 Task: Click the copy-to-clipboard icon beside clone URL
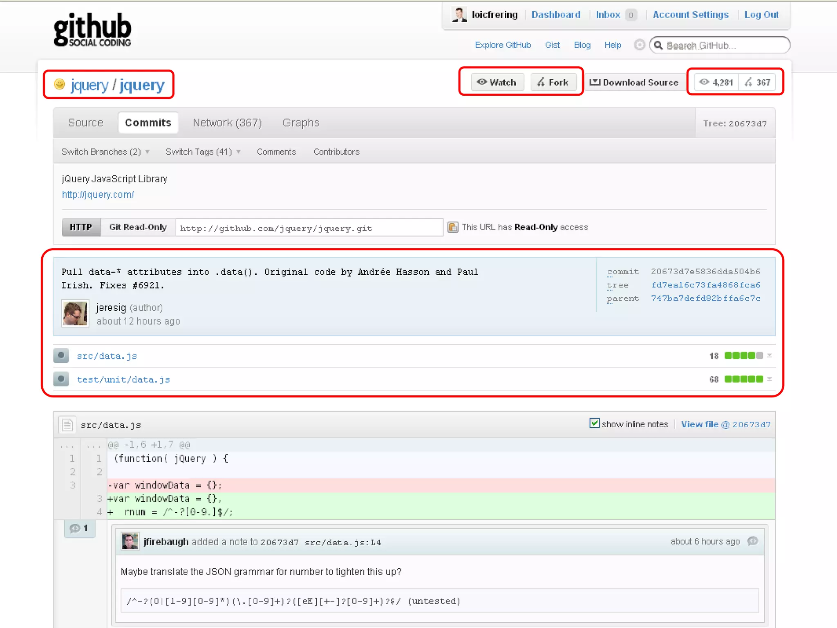(452, 227)
